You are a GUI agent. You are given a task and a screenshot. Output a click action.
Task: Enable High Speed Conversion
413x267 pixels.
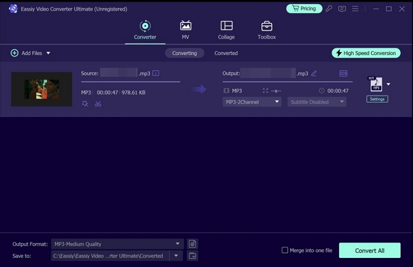coord(366,53)
